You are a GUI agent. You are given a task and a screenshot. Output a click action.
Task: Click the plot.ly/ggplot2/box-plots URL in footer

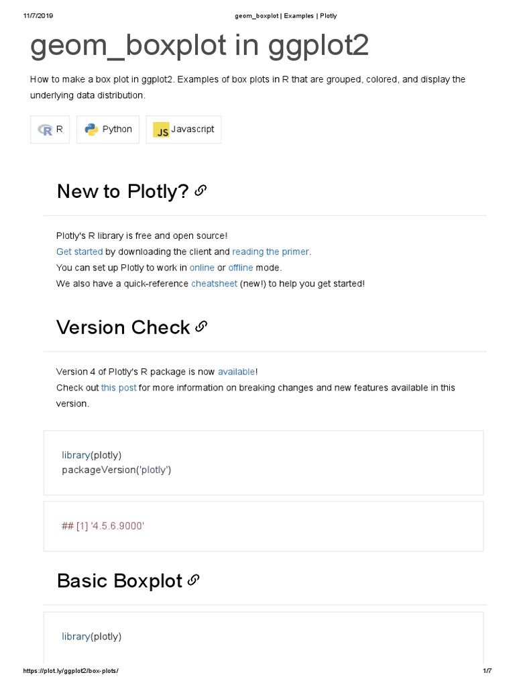pyautogui.click(x=71, y=671)
